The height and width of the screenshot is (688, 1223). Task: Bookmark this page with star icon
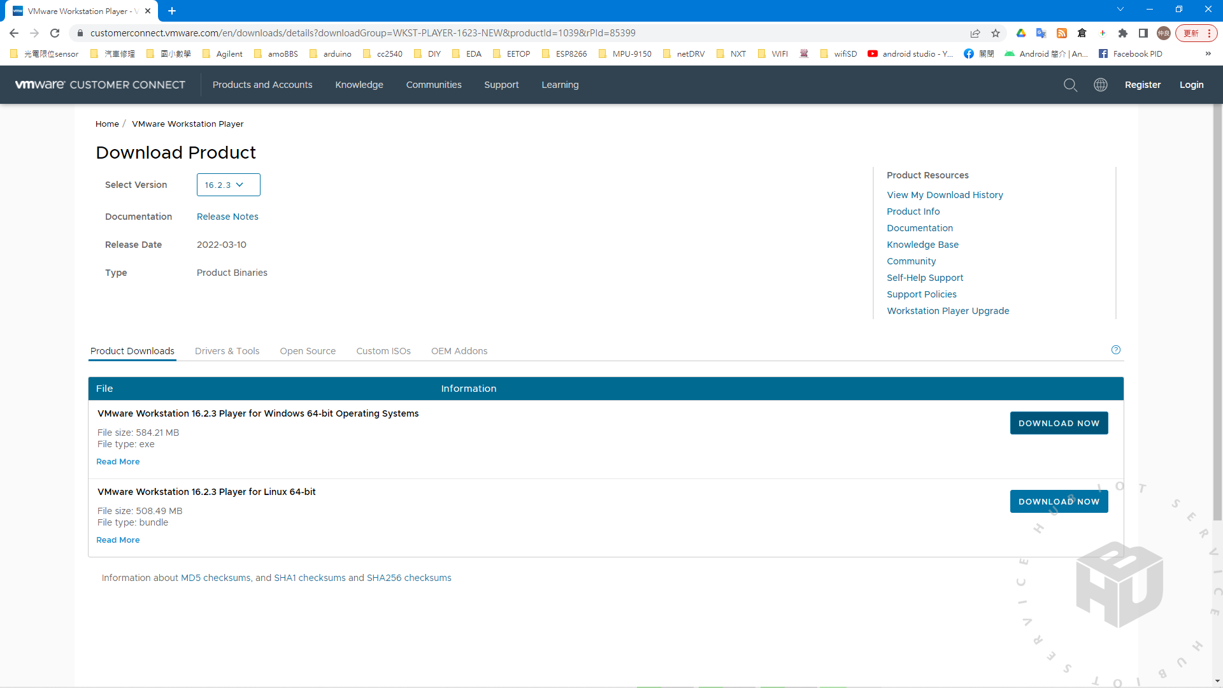pyautogui.click(x=996, y=33)
